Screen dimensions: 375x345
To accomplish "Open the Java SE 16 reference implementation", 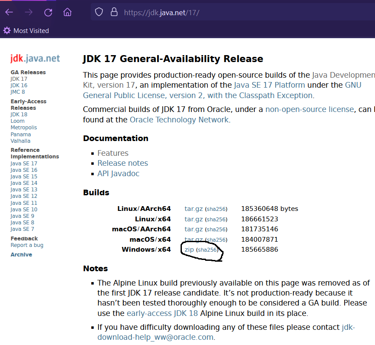I will (x=24, y=170).
